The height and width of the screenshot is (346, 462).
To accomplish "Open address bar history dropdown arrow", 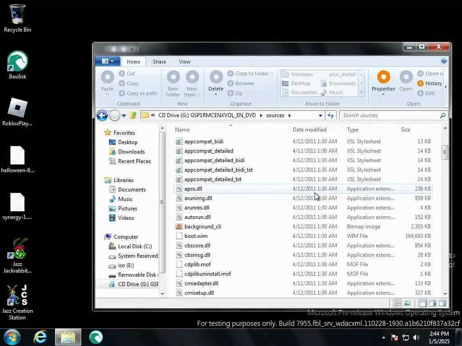I will pyautogui.click(x=320, y=116).
